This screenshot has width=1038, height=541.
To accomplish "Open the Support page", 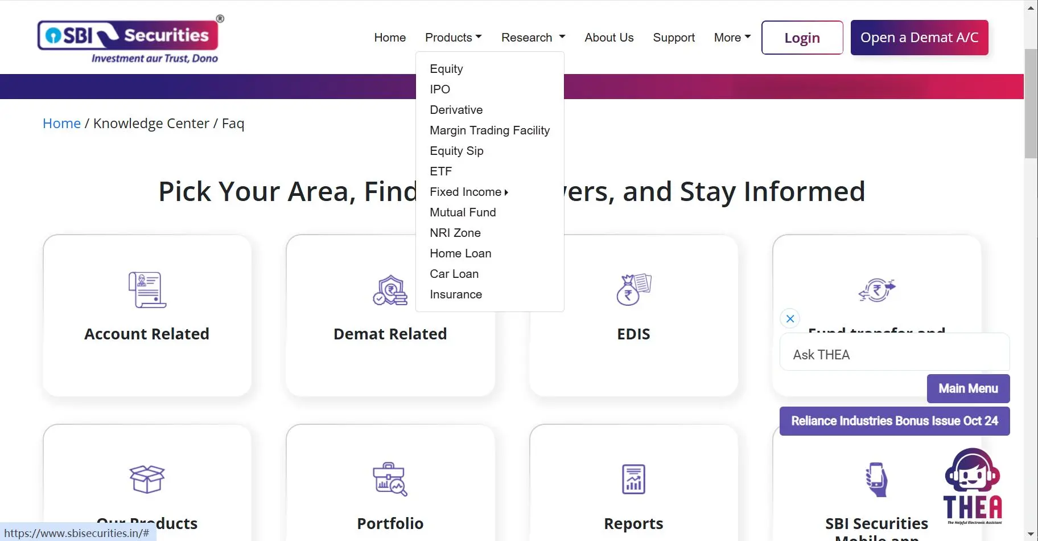I will [674, 38].
